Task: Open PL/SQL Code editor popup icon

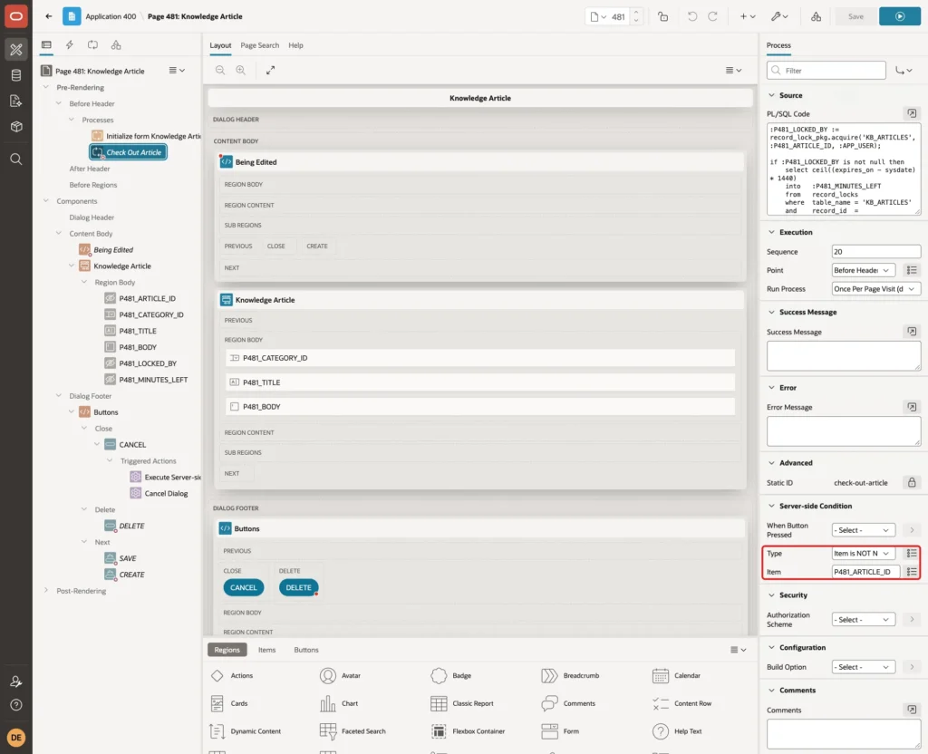Action: click(912, 113)
